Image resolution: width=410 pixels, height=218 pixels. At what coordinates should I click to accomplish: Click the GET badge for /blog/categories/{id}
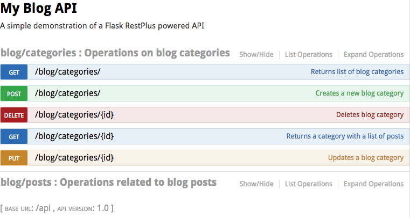point(14,136)
